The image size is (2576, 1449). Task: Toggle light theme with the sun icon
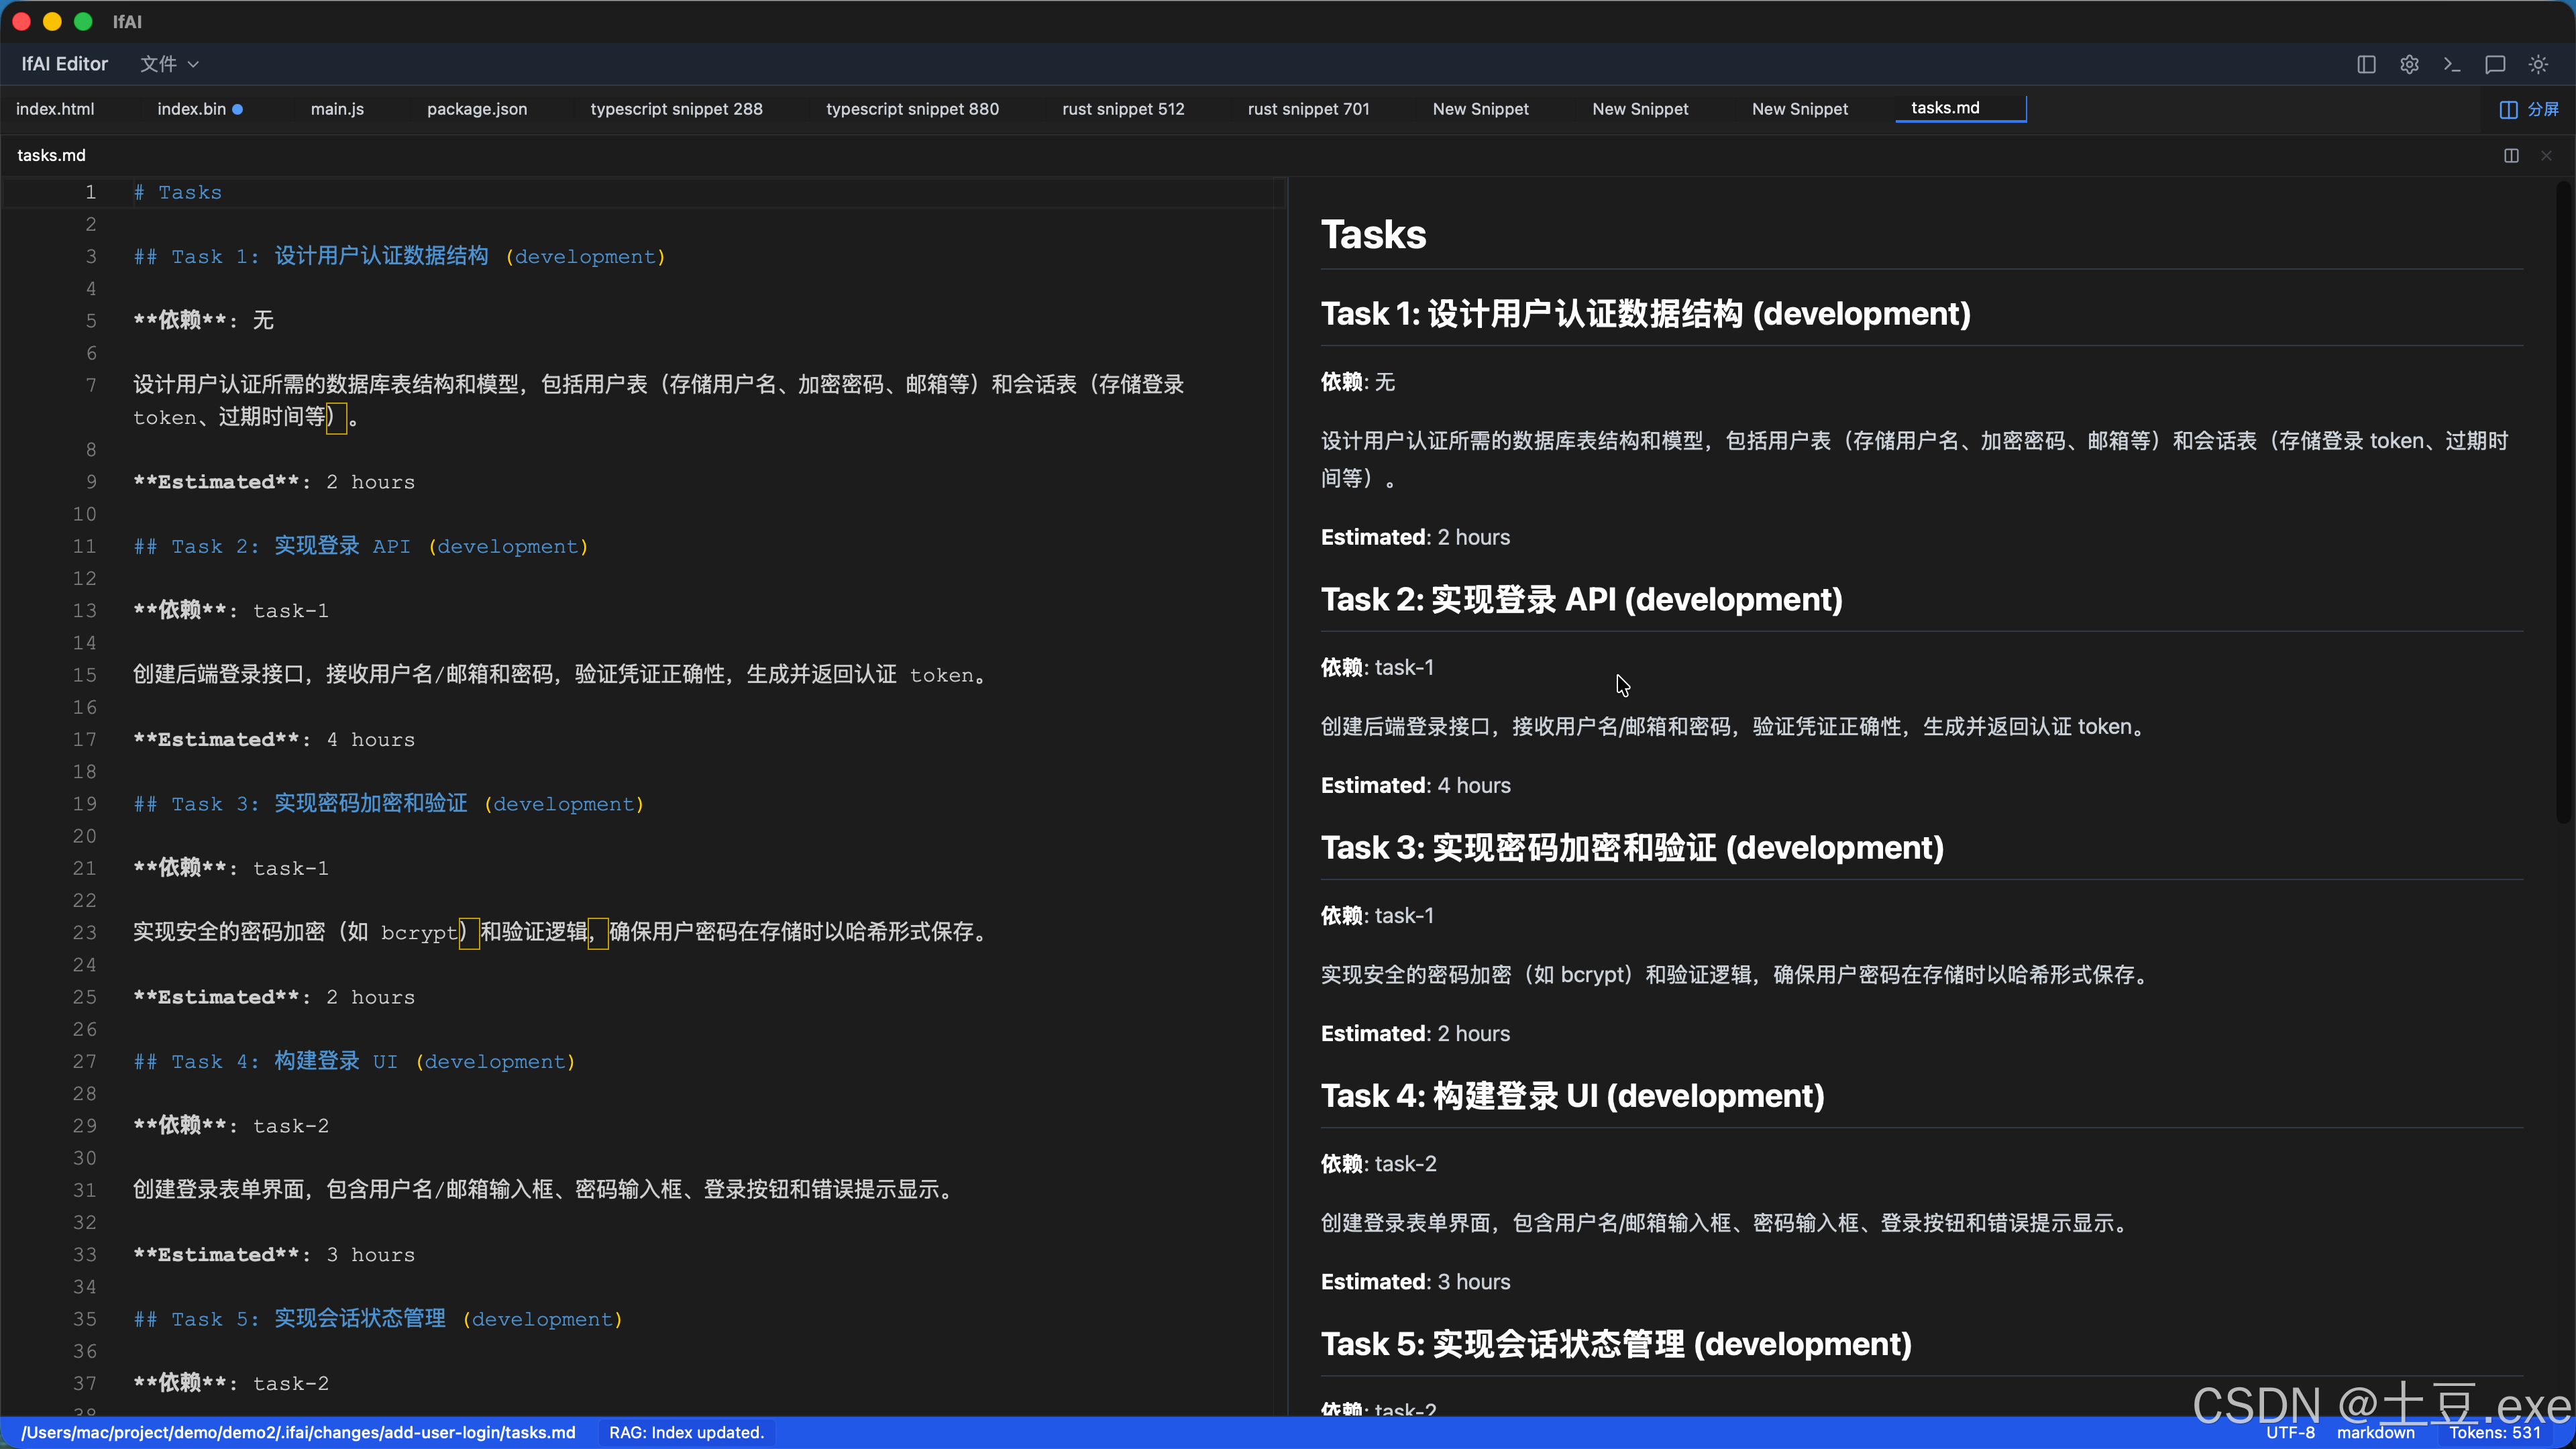coord(2538,64)
